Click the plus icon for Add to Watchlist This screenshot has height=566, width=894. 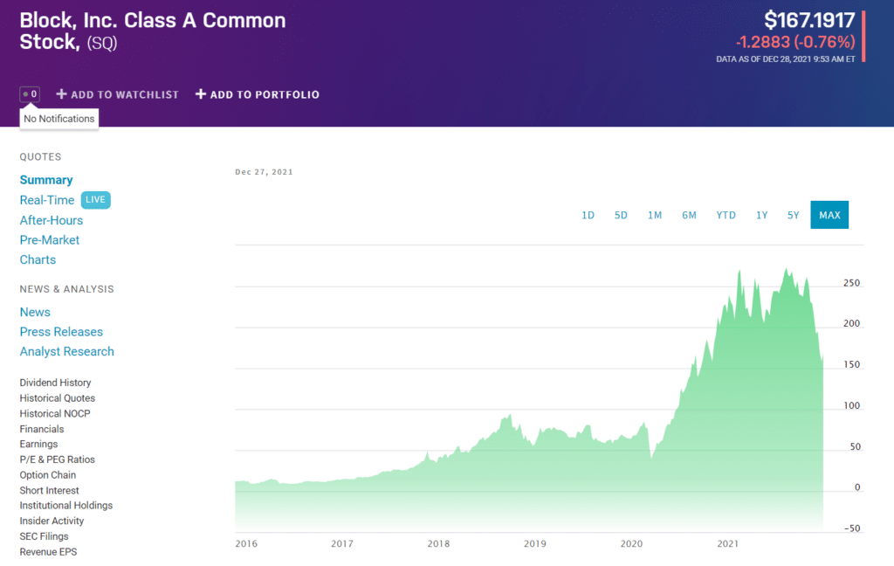point(62,94)
